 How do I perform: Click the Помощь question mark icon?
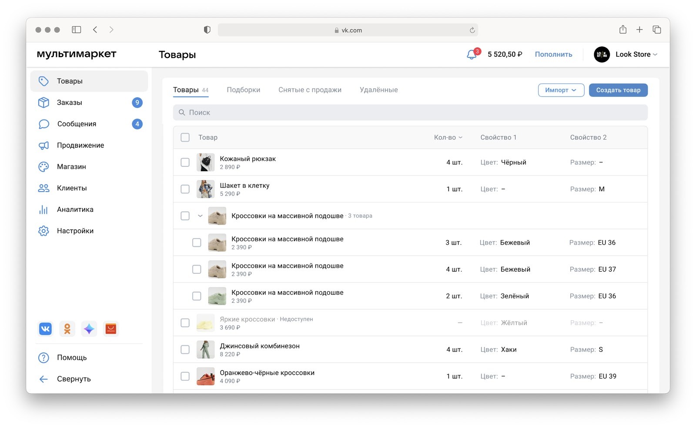tap(43, 358)
